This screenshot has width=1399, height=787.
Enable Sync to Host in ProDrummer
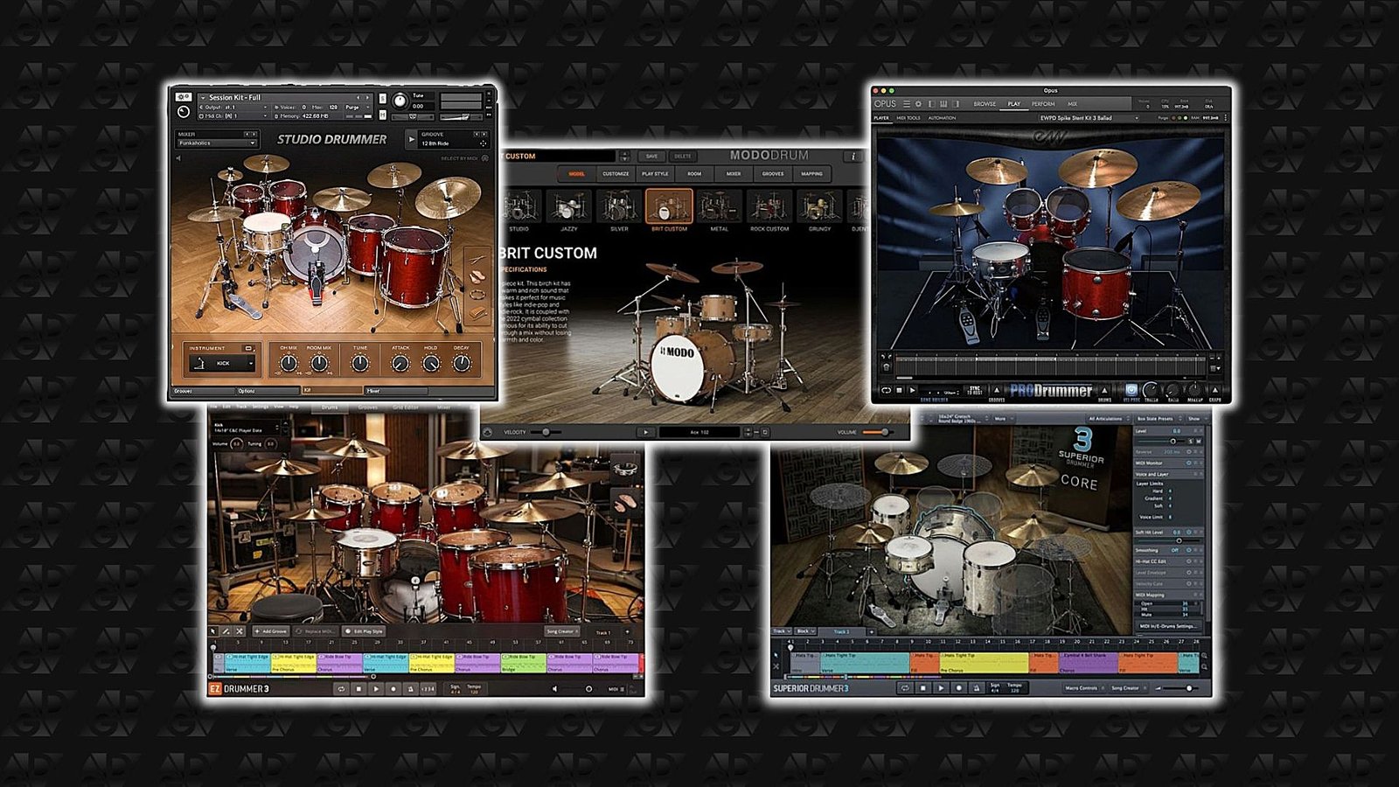(x=974, y=390)
